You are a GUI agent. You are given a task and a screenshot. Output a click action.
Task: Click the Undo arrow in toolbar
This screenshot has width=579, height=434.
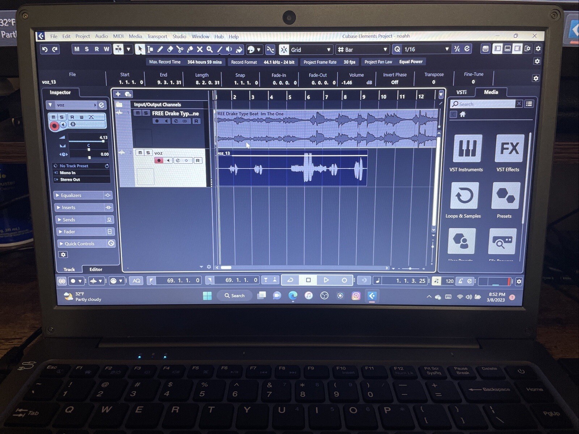45,49
